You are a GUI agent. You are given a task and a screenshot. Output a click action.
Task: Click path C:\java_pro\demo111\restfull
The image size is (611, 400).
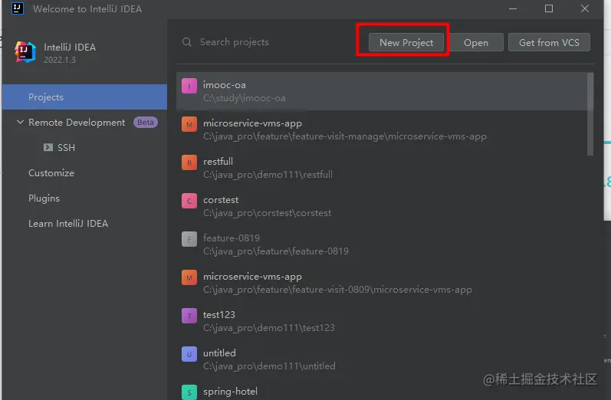point(268,175)
